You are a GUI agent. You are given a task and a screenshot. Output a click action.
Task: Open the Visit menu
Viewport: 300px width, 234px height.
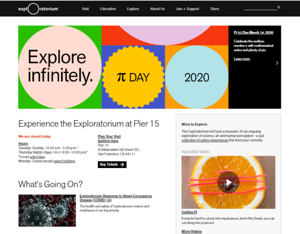click(85, 9)
